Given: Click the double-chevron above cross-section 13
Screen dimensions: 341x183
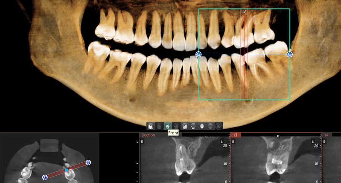Looking at the screenshot, I should pos(278,136).
